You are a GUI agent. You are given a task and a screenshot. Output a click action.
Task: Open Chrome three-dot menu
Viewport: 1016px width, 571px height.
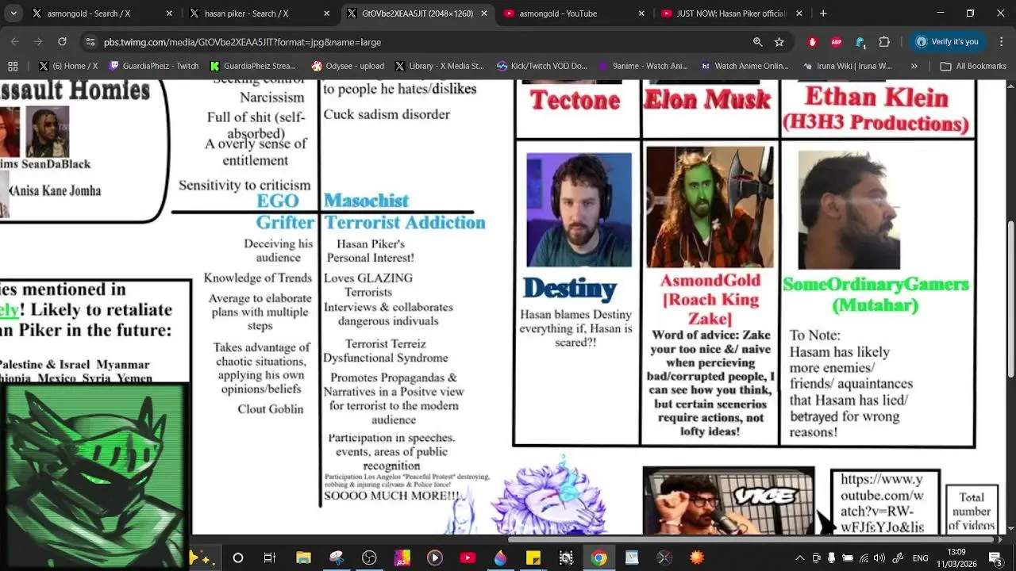tap(1000, 42)
